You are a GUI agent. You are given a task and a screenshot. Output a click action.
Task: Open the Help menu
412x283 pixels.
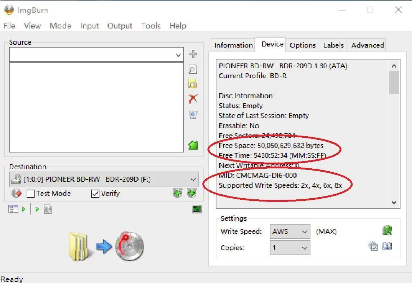click(x=178, y=26)
